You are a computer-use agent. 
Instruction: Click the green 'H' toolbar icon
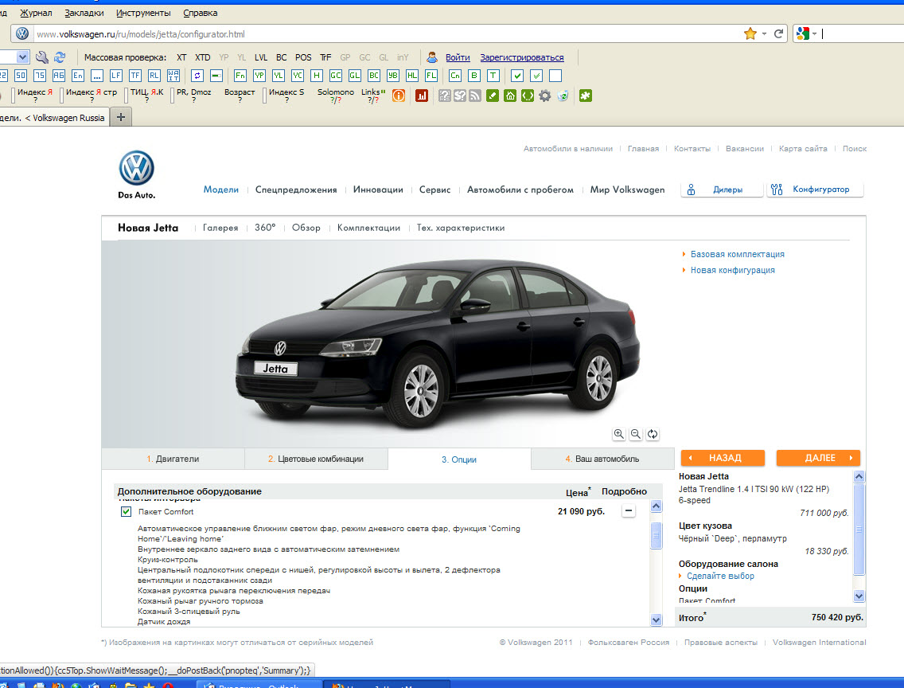(x=317, y=76)
